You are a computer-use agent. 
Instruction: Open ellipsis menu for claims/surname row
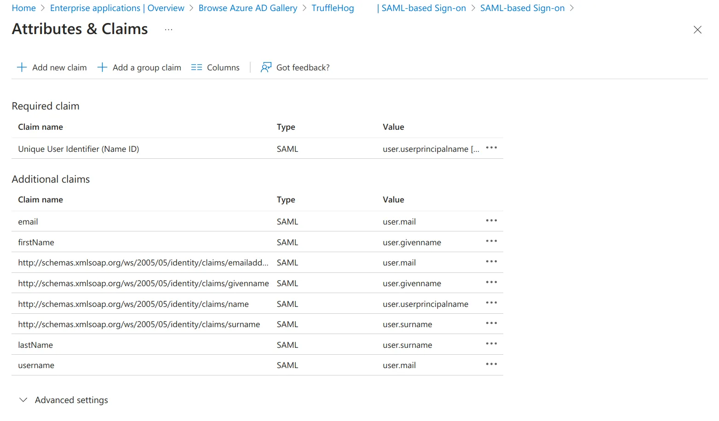[x=491, y=323]
